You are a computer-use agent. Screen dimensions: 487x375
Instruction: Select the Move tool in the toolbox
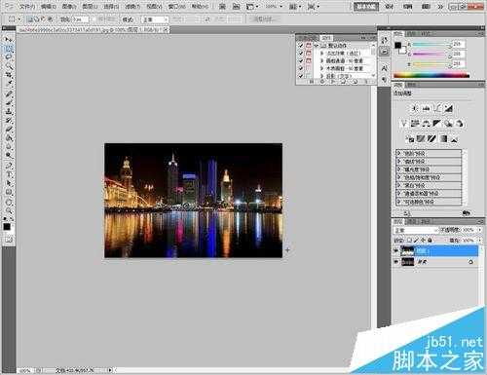point(9,39)
